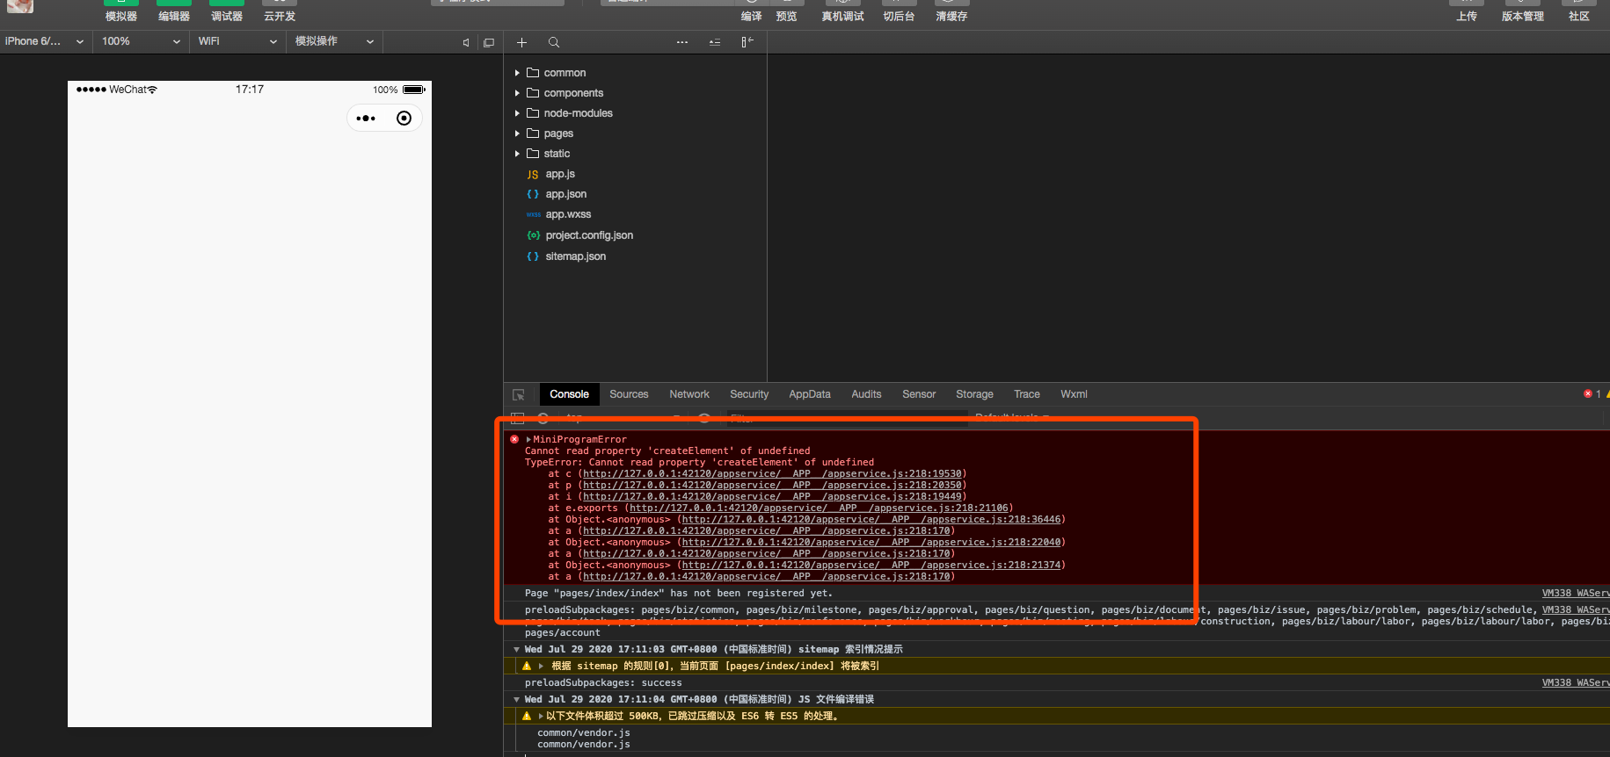Click the plus icon to add a file

521,42
